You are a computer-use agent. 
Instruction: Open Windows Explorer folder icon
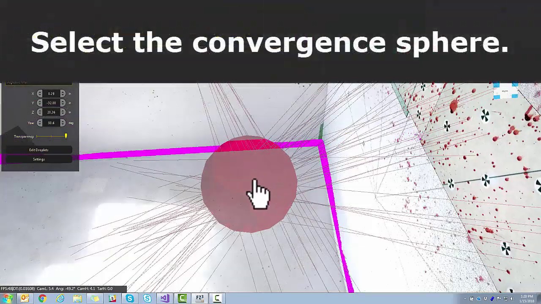[77, 299]
